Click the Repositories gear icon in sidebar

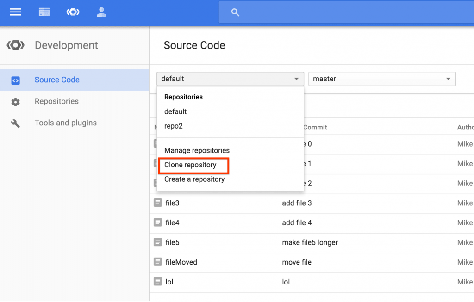pyautogui.click(x=16, y=102)
